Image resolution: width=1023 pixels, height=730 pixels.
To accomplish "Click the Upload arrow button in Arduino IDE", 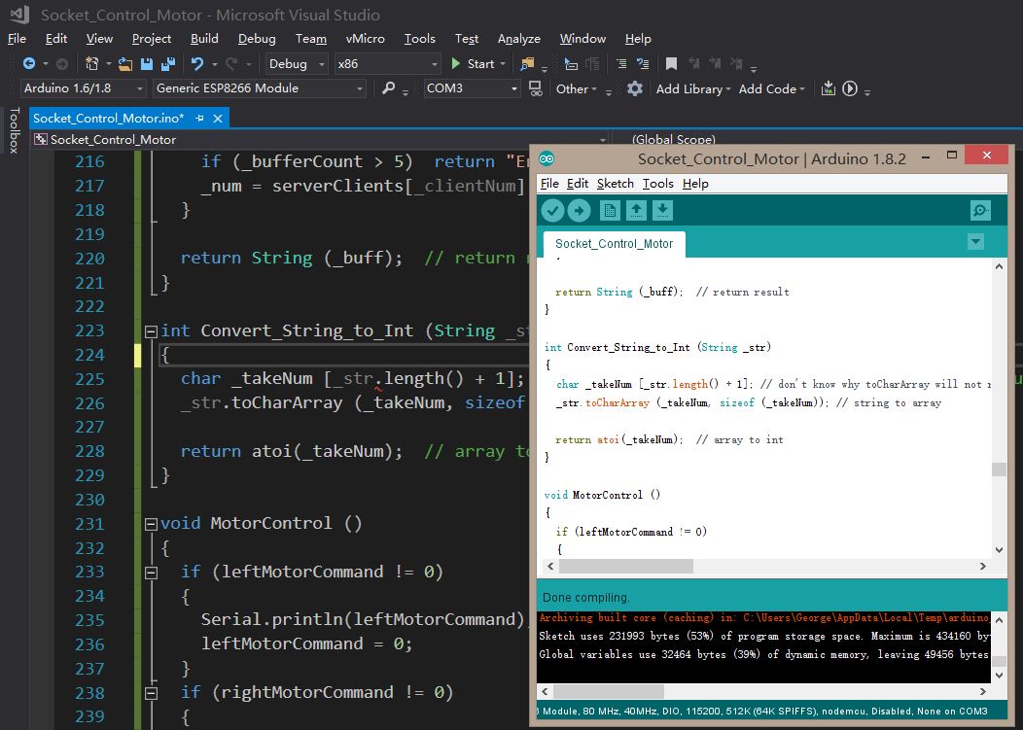I will (579, 211).
